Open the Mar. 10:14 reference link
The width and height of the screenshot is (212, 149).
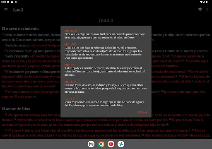70,82
